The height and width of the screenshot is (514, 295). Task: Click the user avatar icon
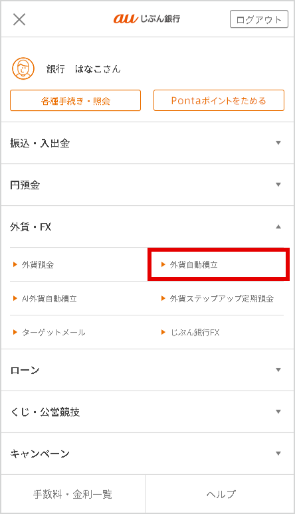23,68
